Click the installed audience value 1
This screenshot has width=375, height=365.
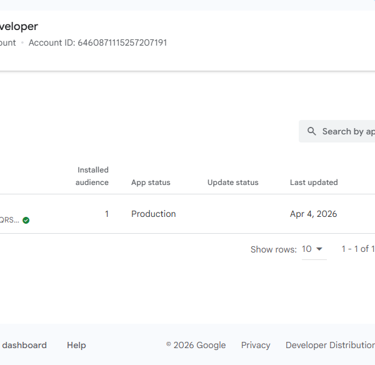[107, 214]
